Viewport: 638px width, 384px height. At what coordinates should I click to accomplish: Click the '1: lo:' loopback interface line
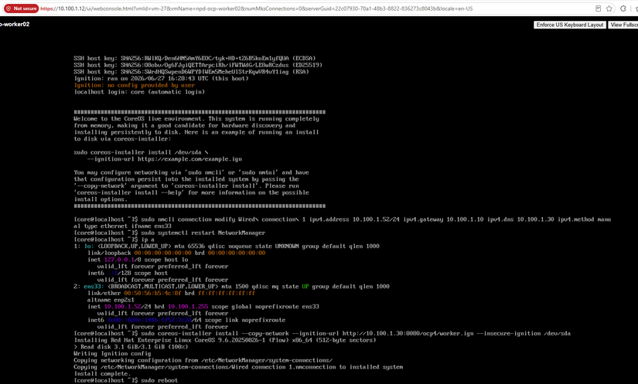[x=227, y=246]
